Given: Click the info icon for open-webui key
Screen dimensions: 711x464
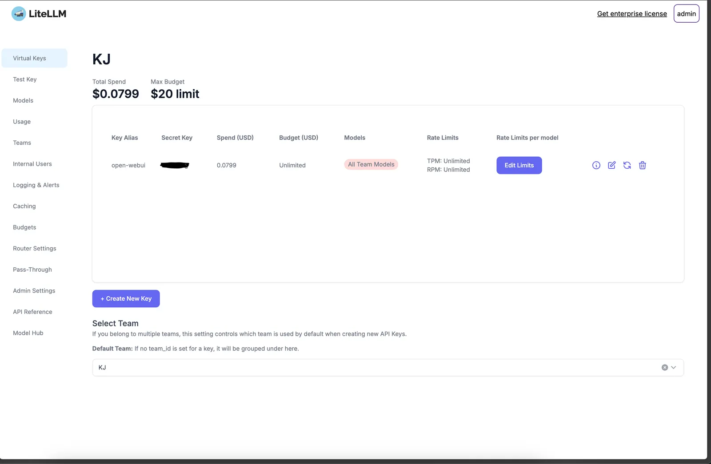Looking at the screenshot, I should pos(596,165).
